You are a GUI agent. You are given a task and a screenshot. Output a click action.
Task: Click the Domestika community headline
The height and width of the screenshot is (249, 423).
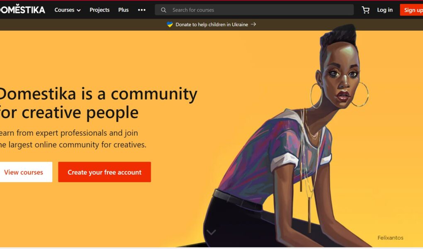click(98, 103)
